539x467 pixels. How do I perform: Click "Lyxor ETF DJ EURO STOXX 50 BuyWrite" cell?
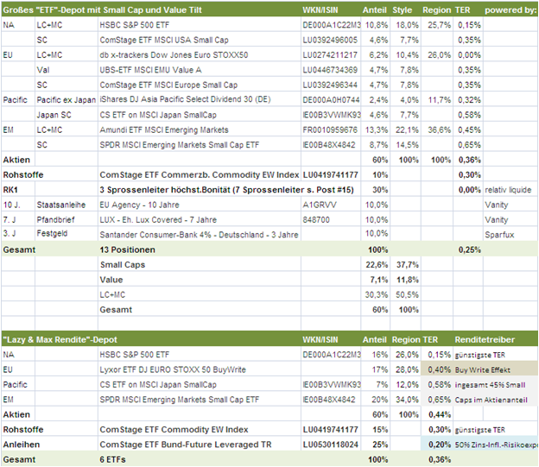click(x=200, y=369)
